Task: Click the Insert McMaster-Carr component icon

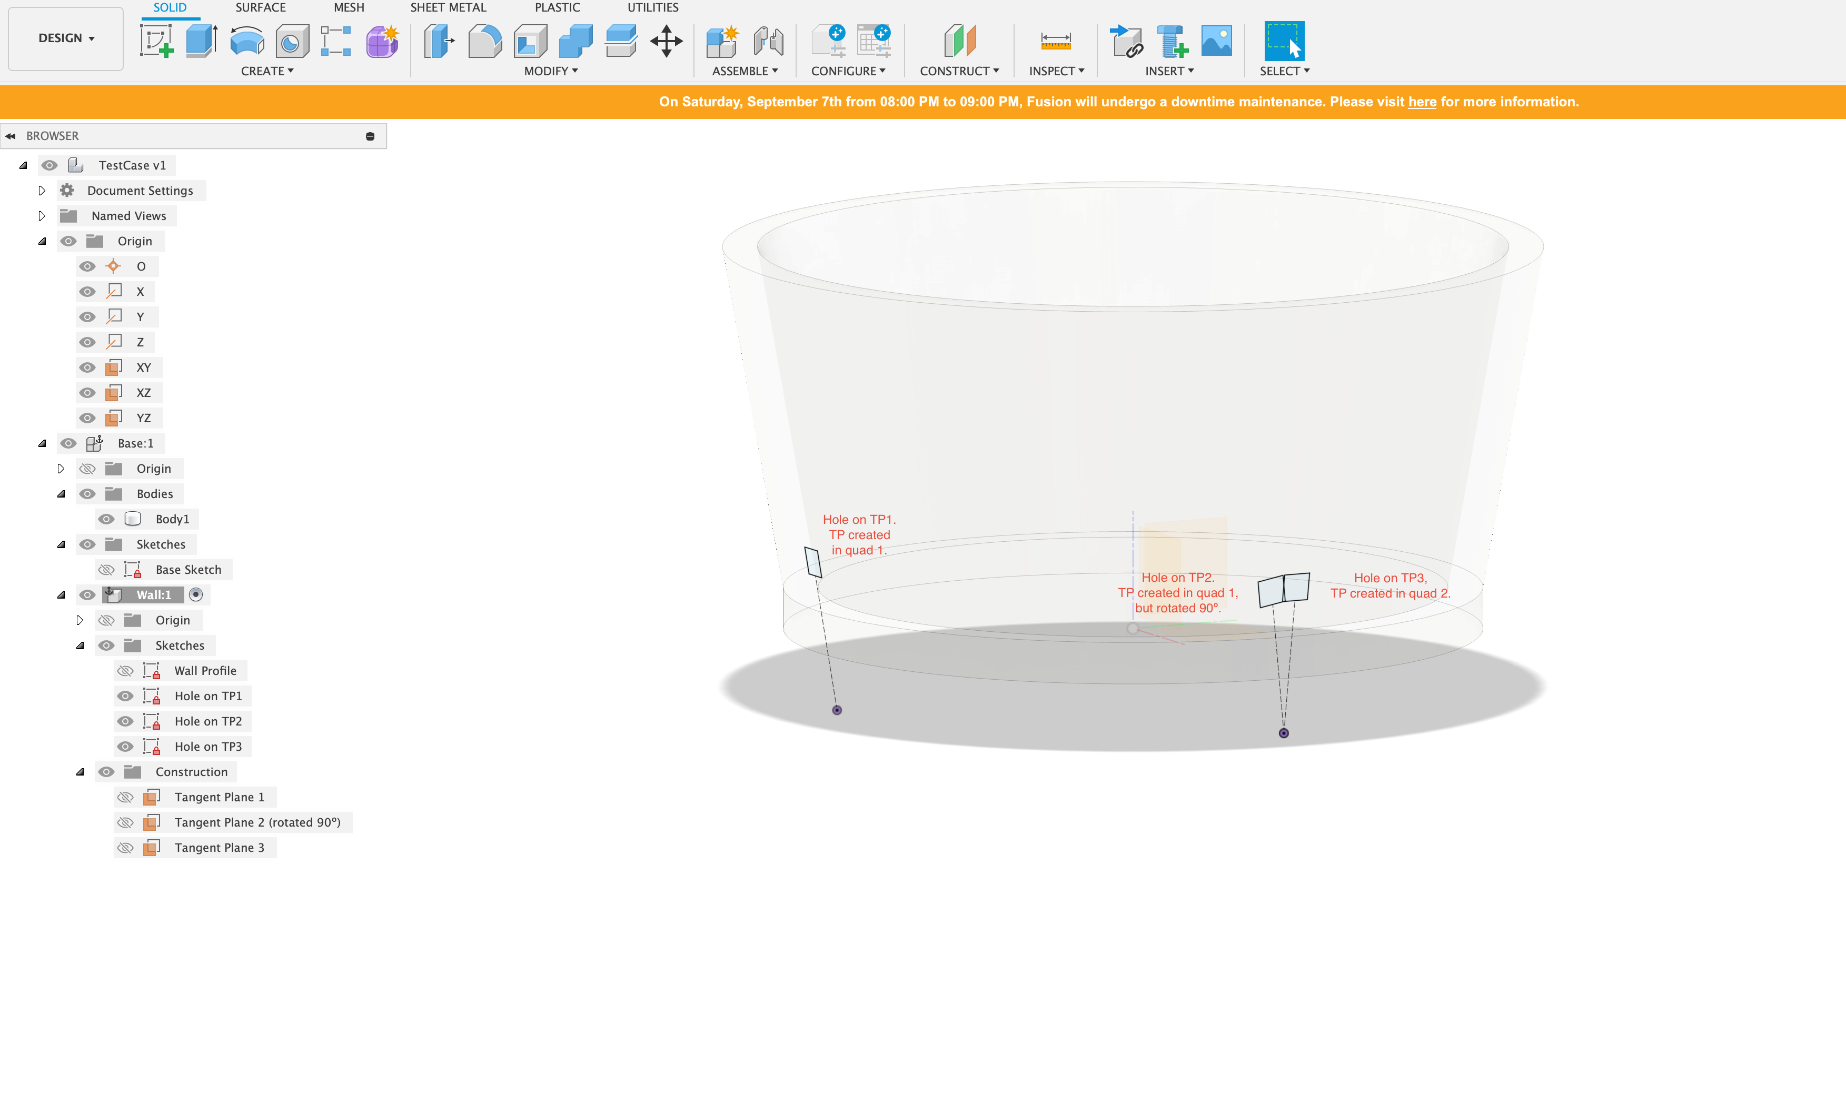Action: [x=1172, y=41]
